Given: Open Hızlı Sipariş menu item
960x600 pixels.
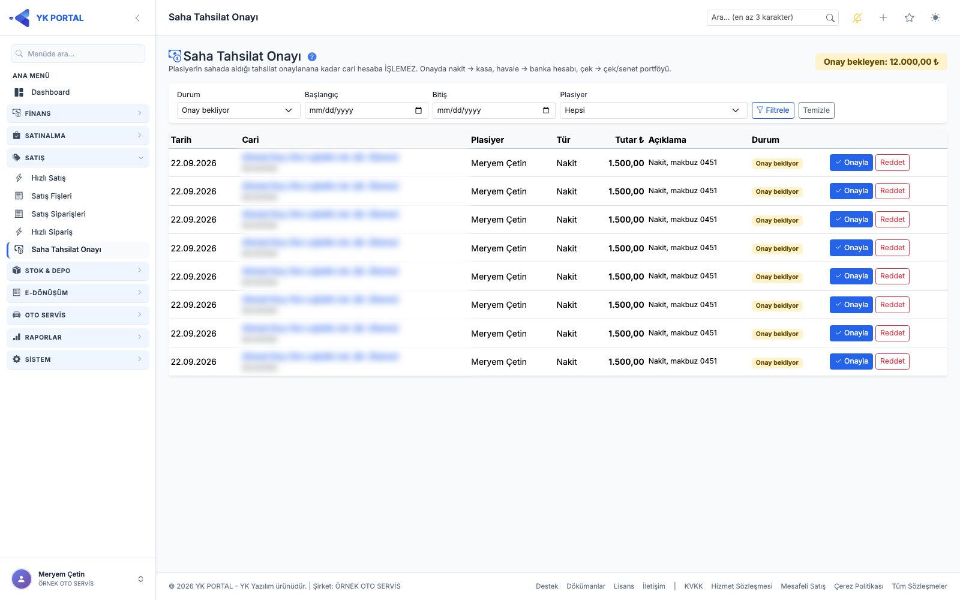Looking at the screenshot, I should 78,232.
